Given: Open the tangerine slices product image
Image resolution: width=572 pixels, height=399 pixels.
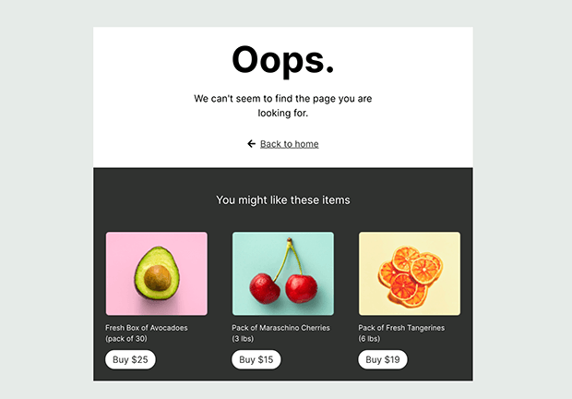Looking at the screenshot, I should point(409,273).
